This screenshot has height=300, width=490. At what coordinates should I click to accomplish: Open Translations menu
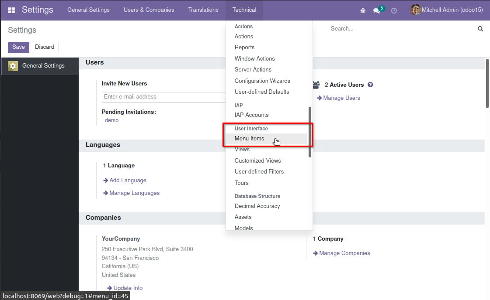point(203,10)
